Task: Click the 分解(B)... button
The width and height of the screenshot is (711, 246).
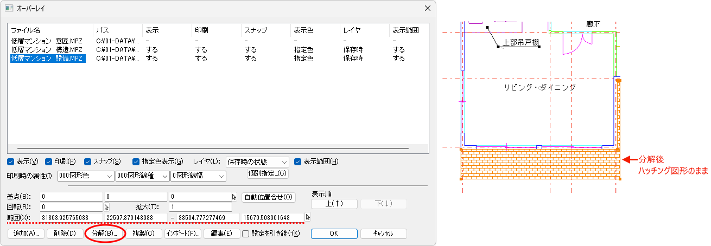Action: coord(105,234)
